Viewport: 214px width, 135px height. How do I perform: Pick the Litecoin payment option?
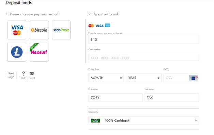[17, 52]
